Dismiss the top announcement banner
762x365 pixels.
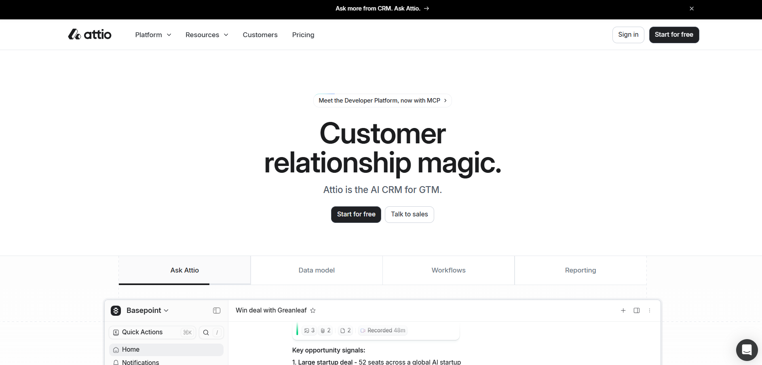point(692,8)
